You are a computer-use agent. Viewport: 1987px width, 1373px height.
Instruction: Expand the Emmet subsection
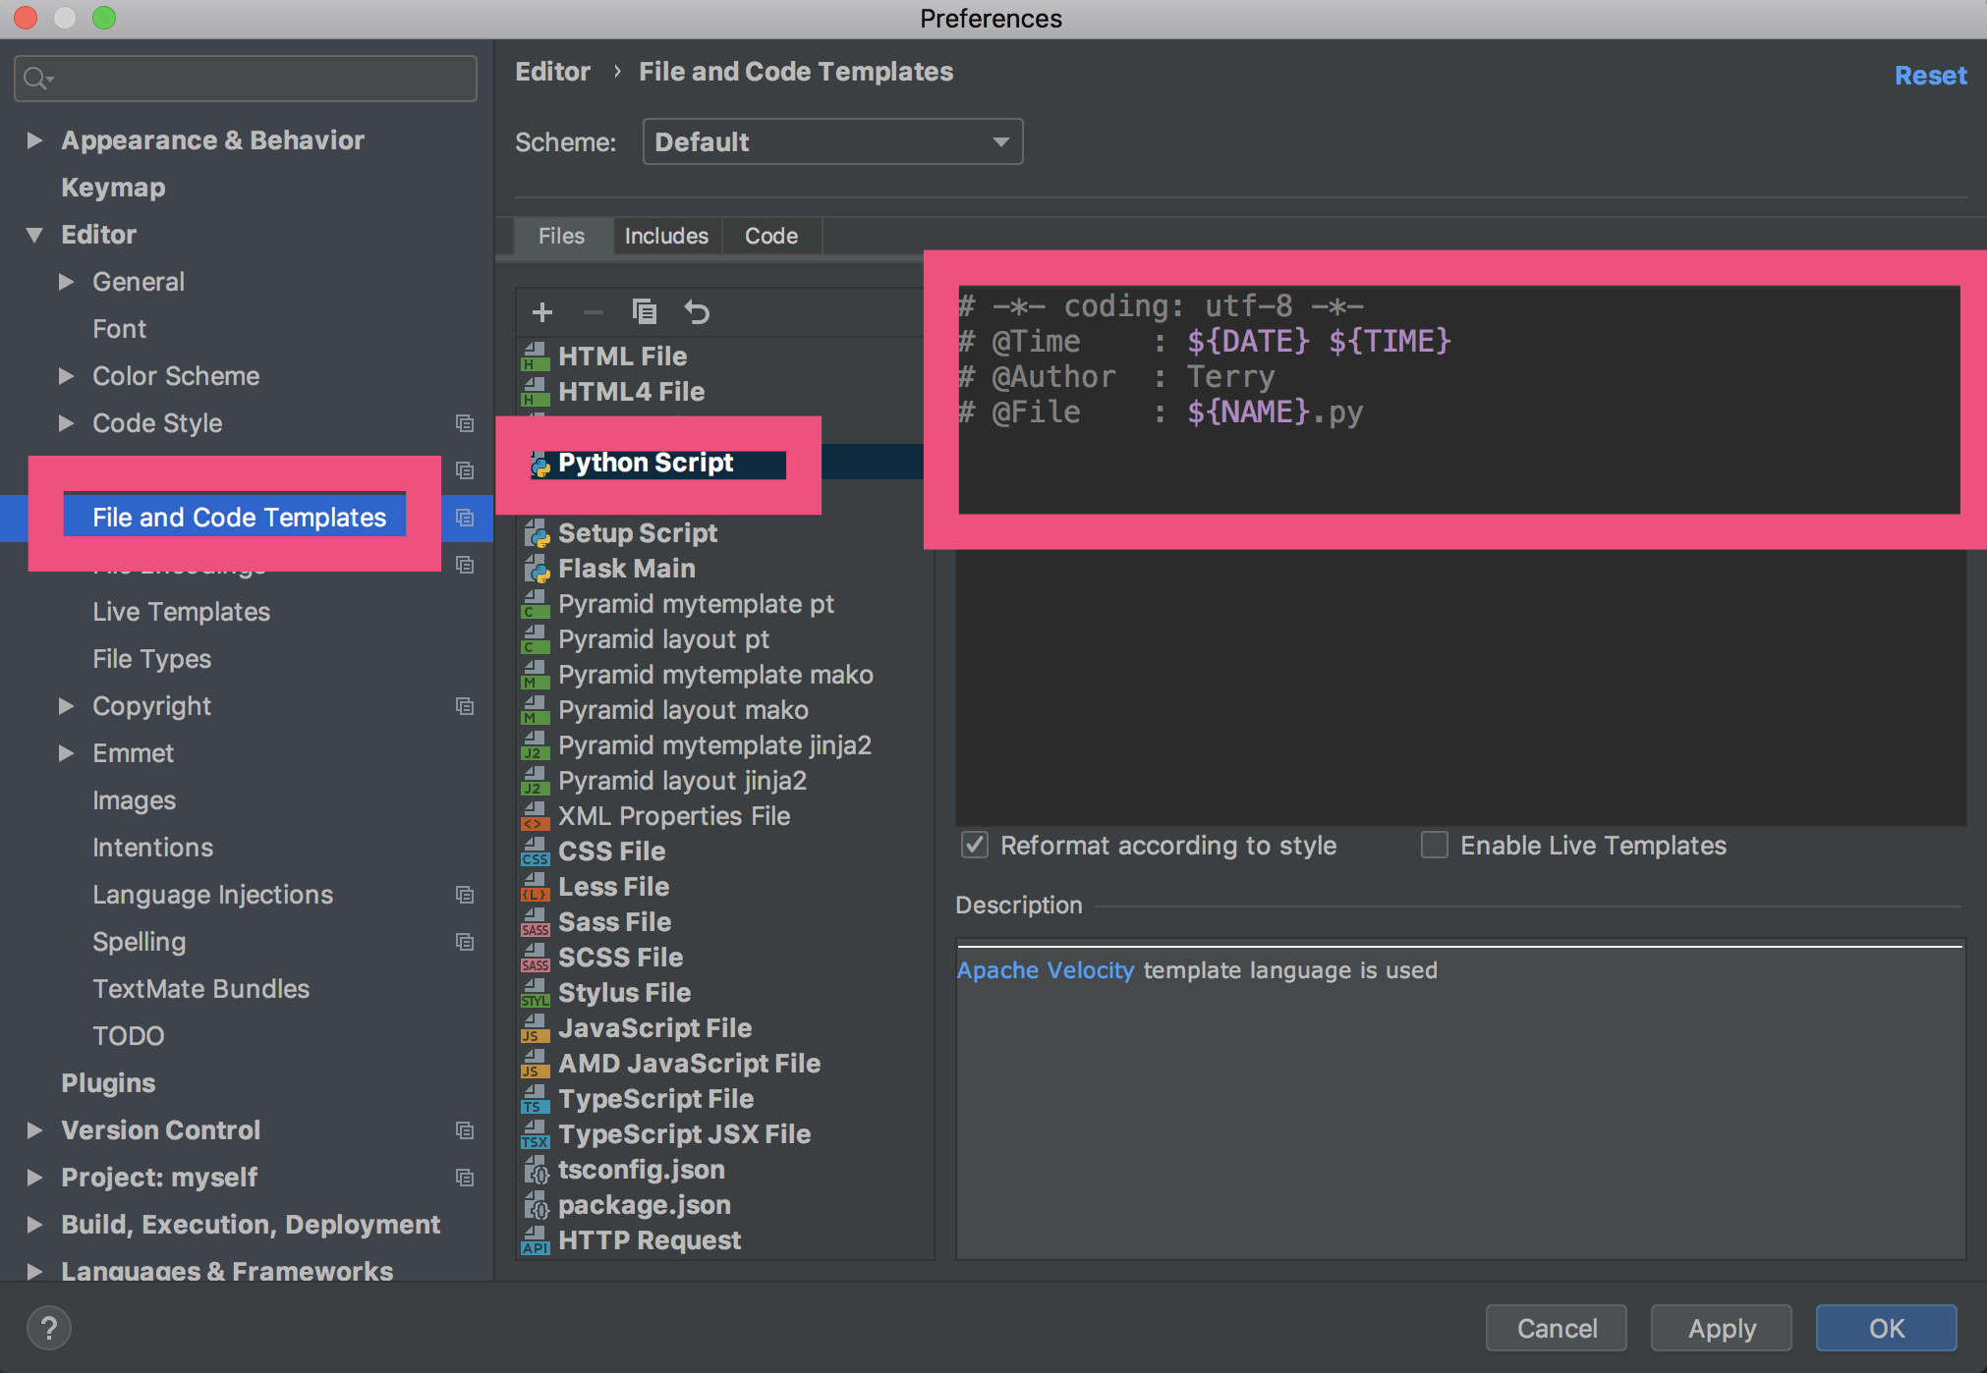[x=66, y=753]
